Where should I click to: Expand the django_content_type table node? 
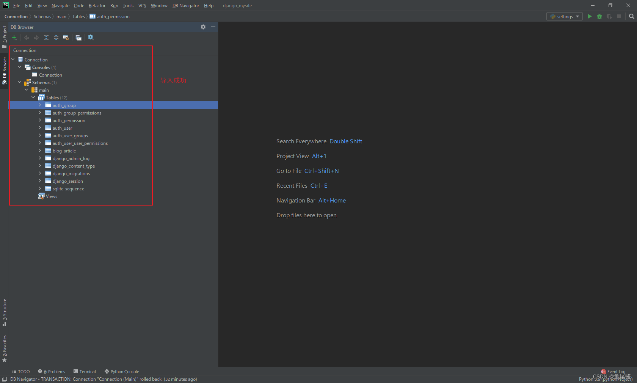pos(40,166)
